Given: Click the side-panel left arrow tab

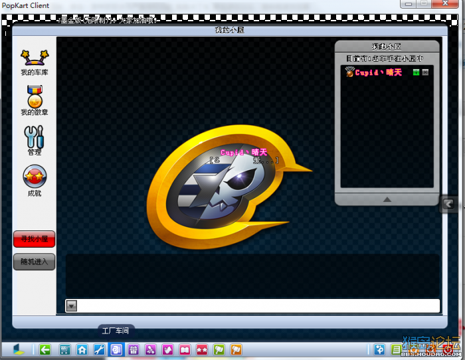Looking at the screenshot, I should (x=448, y=204).
